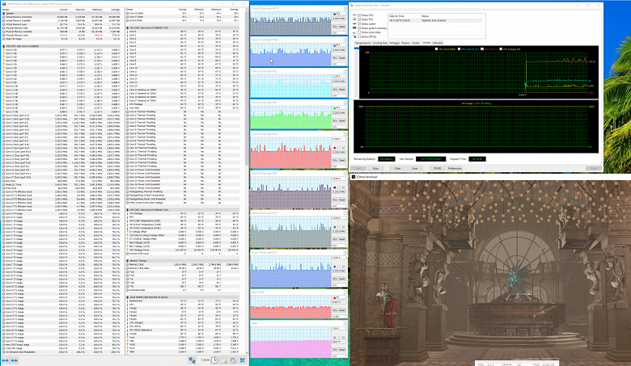The width and height of the screenshot is (631, 366).
Task: Click the Clear button in stability test
Action: click(399, 168)
